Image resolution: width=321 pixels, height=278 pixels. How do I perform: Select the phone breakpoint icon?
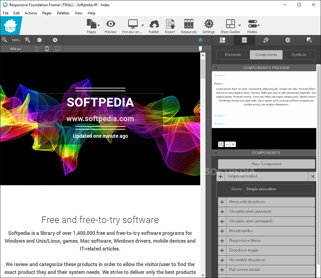[x=37, y=49]
